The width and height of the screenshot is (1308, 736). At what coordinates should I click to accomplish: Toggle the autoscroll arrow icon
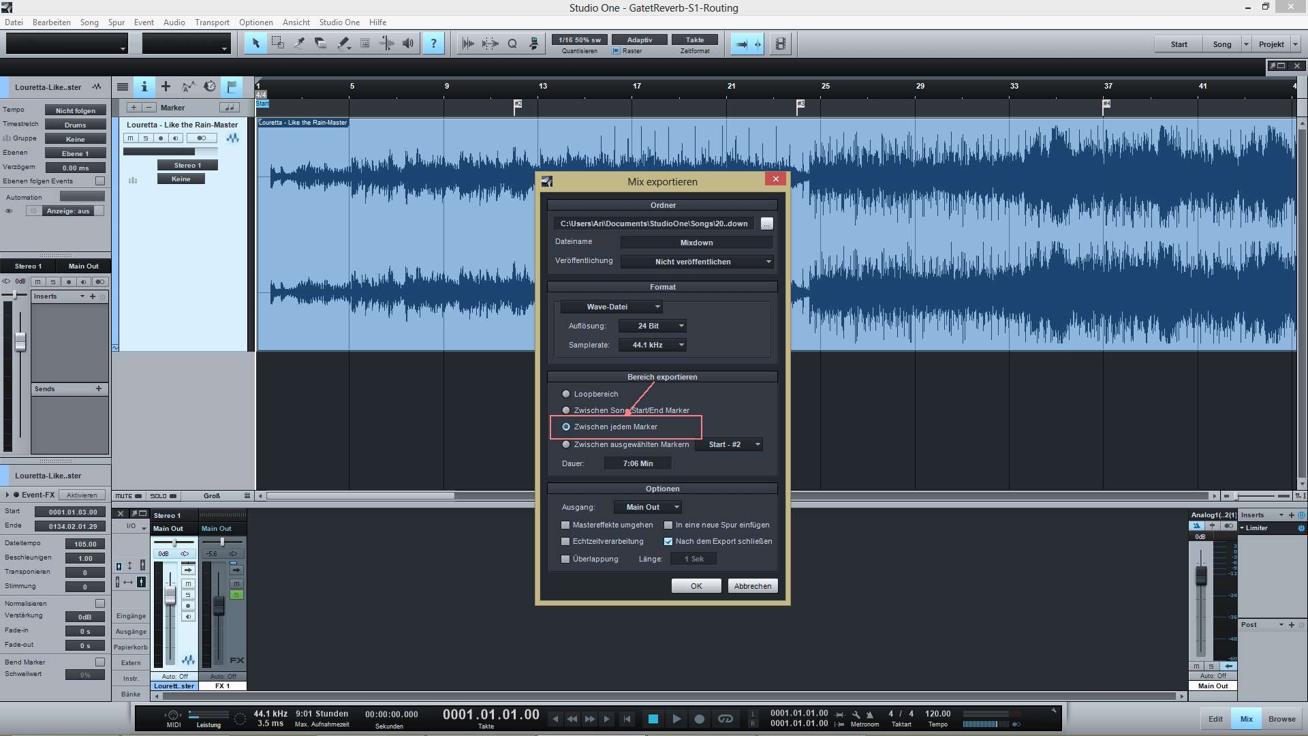pyautogui.click(x=741, y=44)
